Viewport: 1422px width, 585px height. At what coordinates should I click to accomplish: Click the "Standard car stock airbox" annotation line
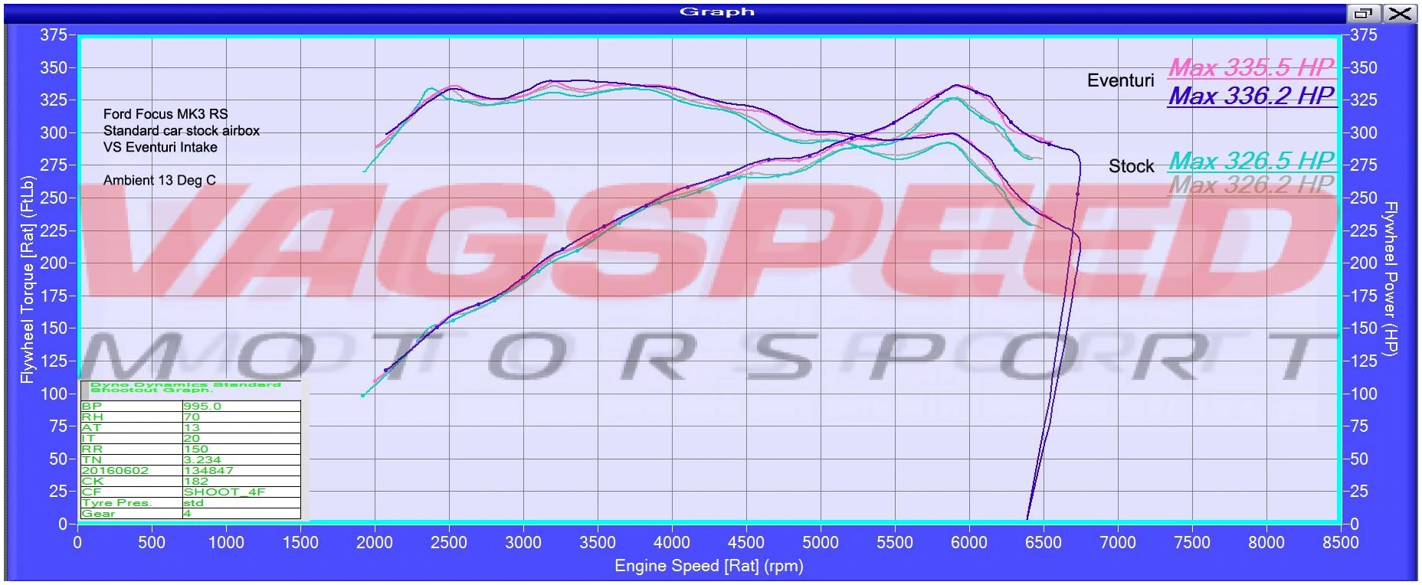pyautogui.click(x=182, y=131)
